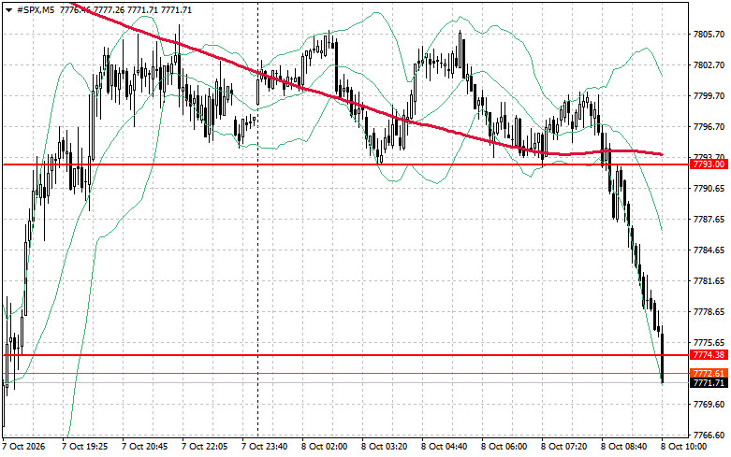Click the 7790.65 price scale value
Viewport: 731px width, 457px height.
click(x=709, y=189)
